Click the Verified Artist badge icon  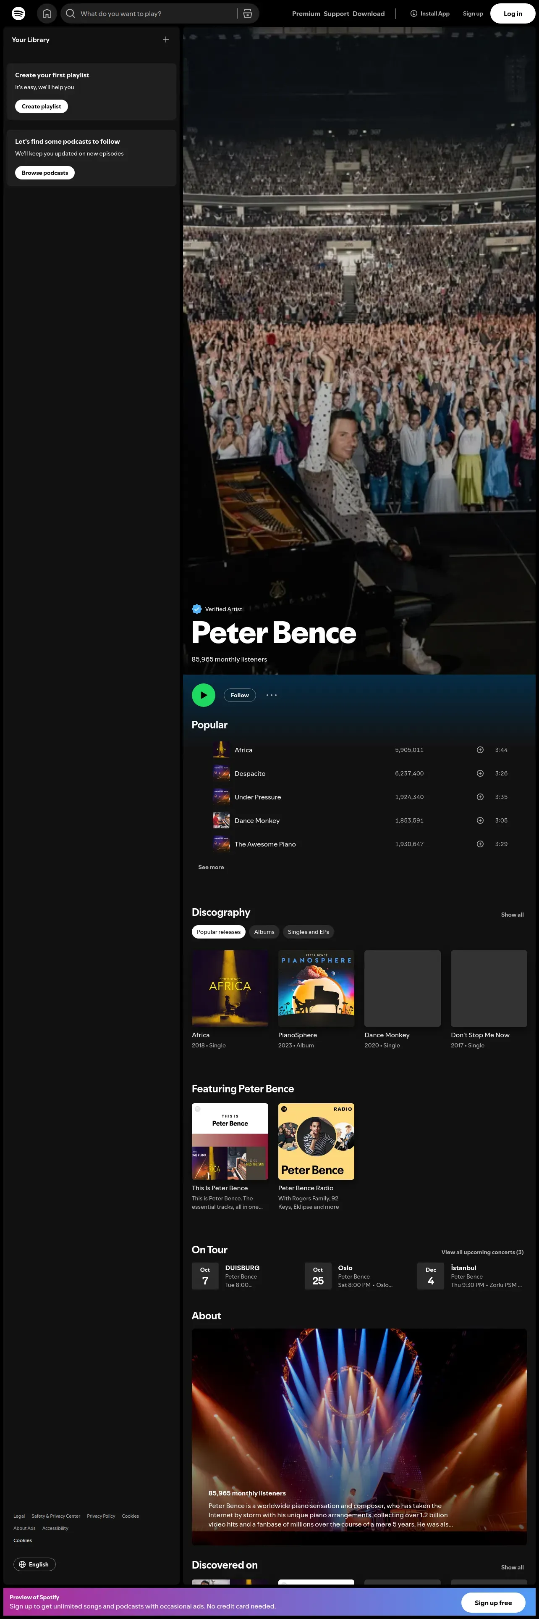tap(196, 608)
